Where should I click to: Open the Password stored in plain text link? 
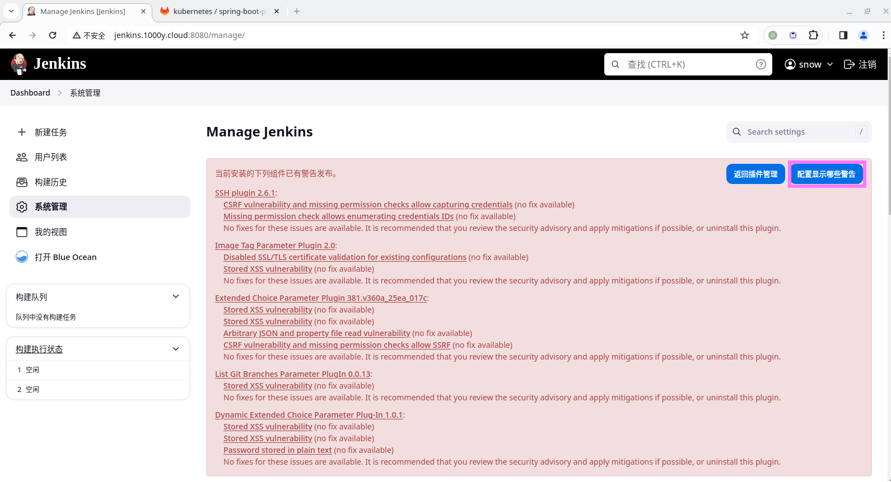pyautogui.click(x=278, y=450)
